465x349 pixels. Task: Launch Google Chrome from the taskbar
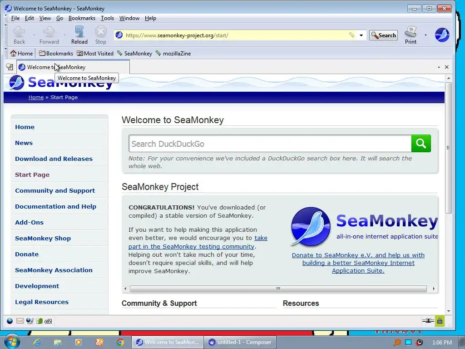point(120,342)
